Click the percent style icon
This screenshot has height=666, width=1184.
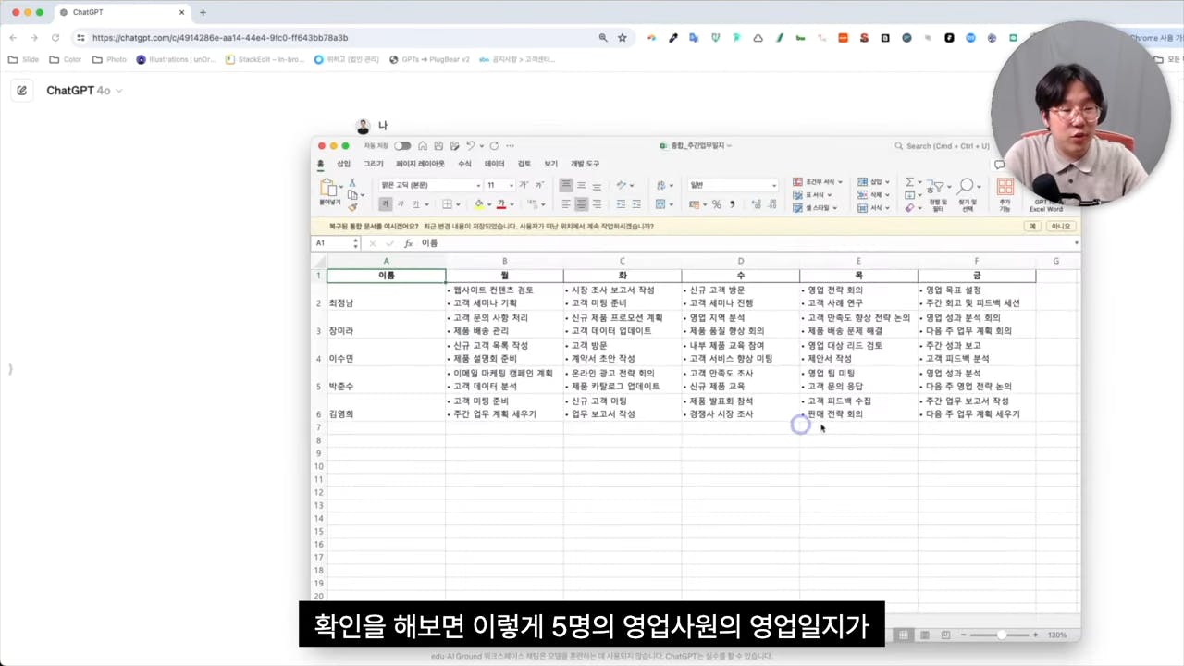pyautogui.click(x=716, y=204)
